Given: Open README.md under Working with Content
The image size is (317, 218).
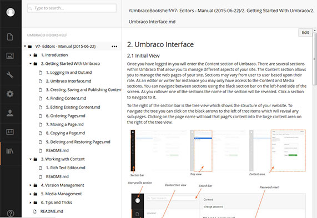Looking at the screenshot, I should click(x=57, y=176).
